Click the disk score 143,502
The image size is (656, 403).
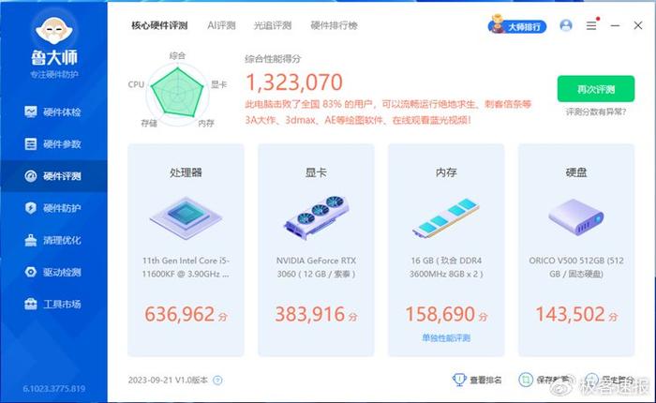coord(570,314)
